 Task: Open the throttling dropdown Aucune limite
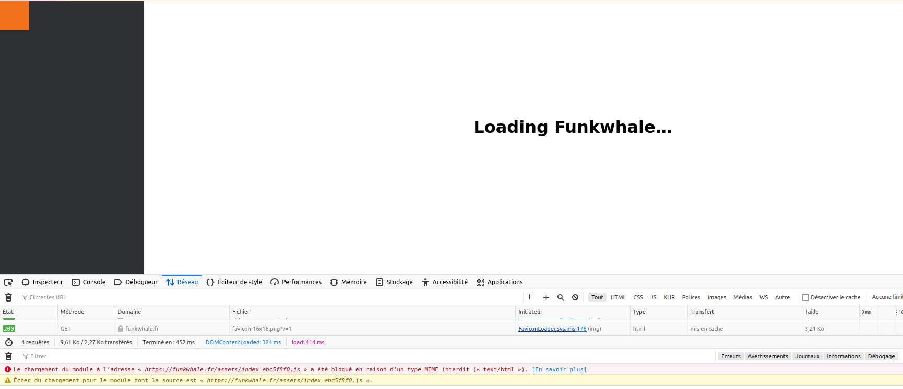887,297
